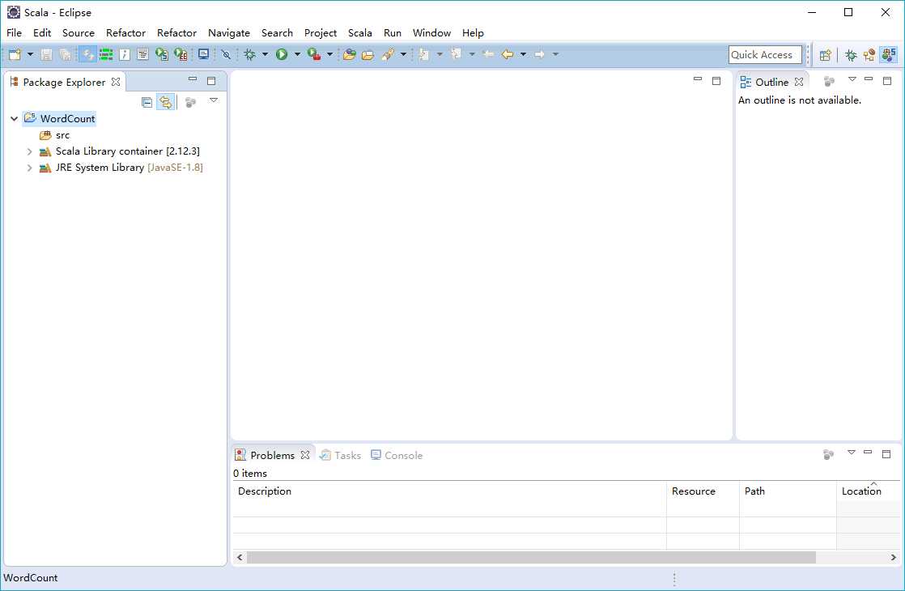Select the Scala perspective icon

tap(889, 55)
